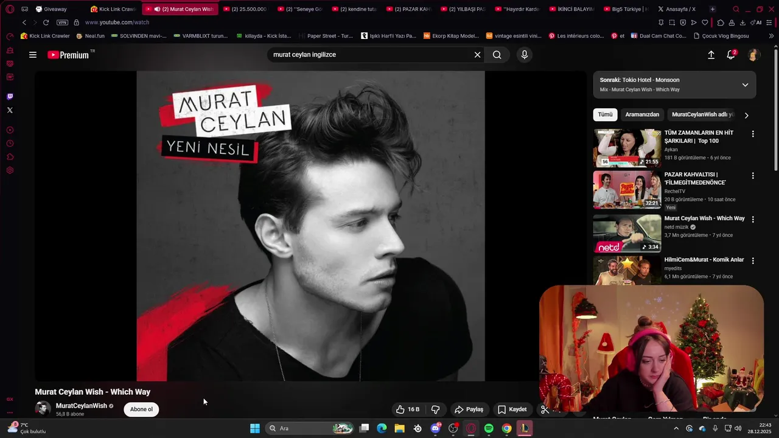Open options for TÜM ZAMANLARIN EN HİT video
Viewport: 779px width, 438px height.
pyautogui.click(x=753, y=134)
